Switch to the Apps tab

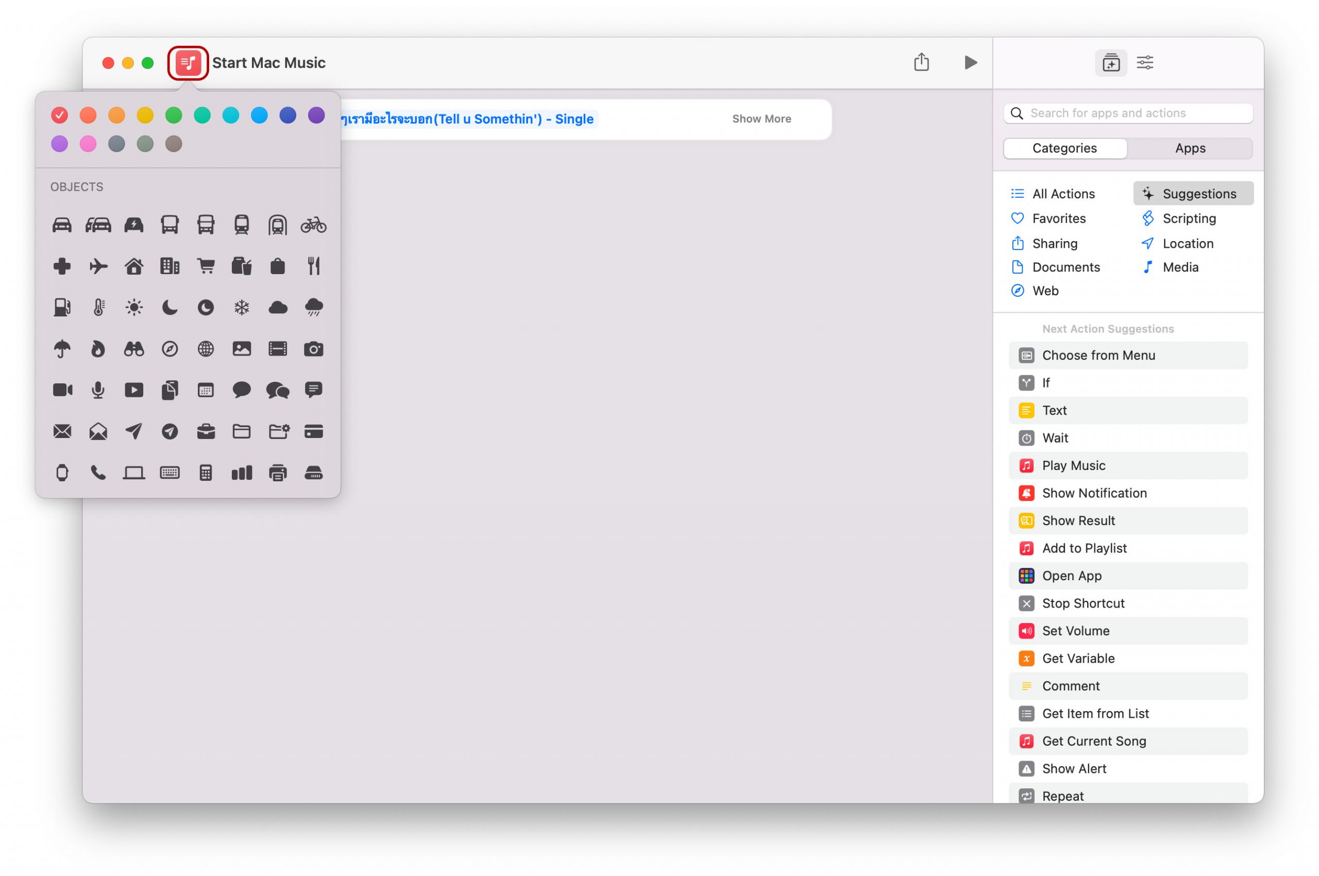[1189, 148]
